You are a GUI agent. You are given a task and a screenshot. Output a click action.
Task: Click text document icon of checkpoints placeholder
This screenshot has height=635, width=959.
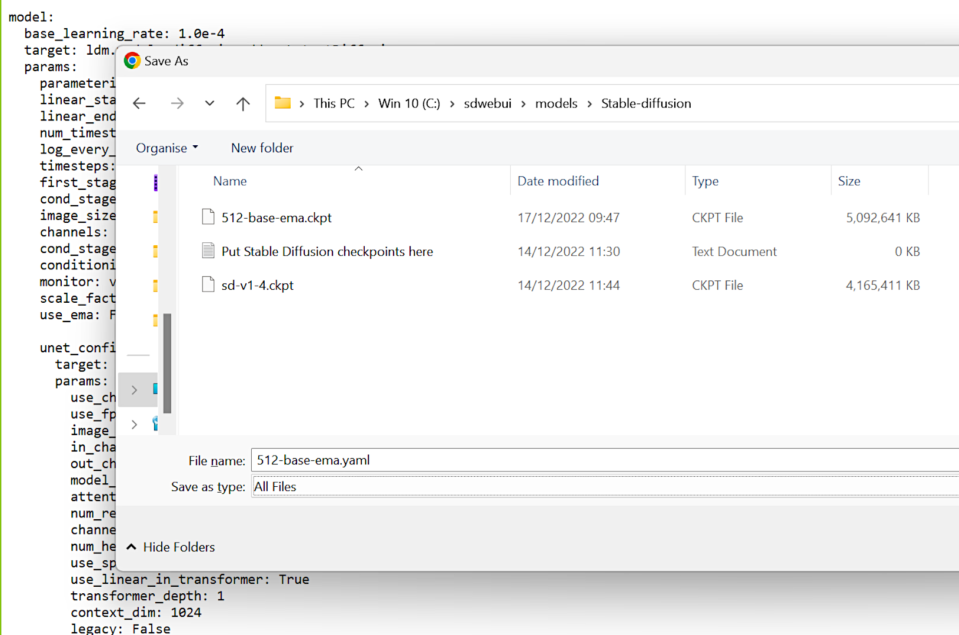click(x=208, y=250)
